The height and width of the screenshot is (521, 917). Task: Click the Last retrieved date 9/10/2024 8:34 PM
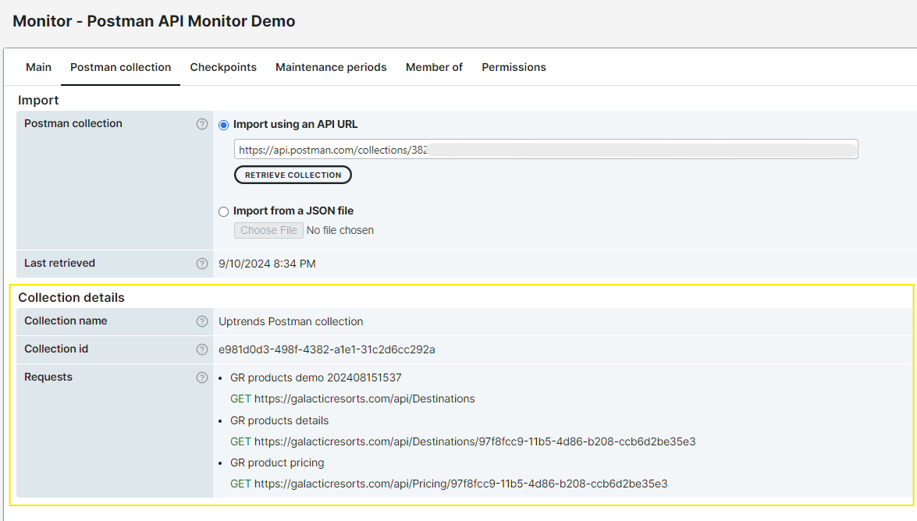267,264
